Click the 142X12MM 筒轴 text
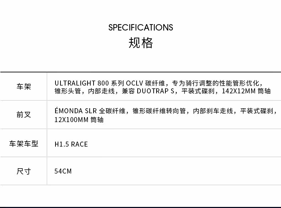 pyautogui.click(x=248, y=91)
